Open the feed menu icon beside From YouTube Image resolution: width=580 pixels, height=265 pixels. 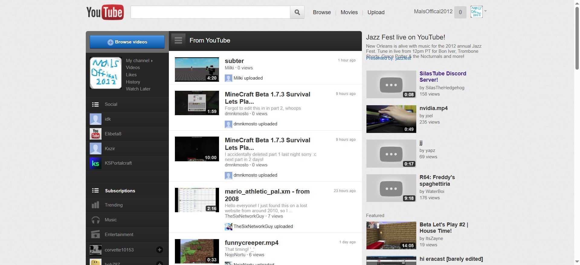tap(178, 40)
